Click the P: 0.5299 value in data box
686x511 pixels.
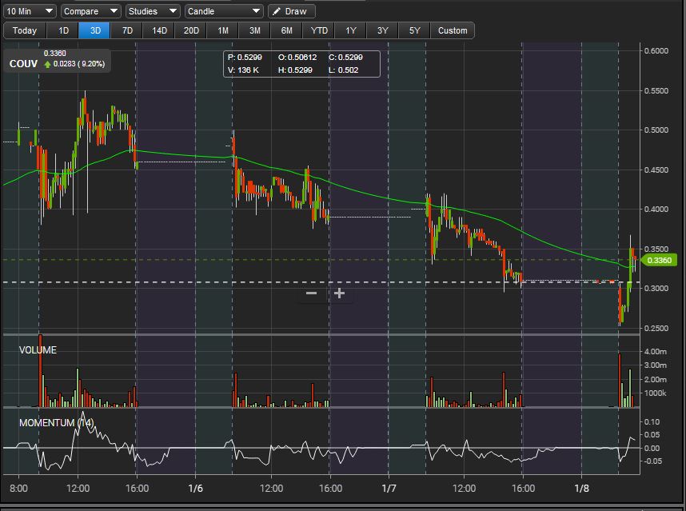pos(245,58)
